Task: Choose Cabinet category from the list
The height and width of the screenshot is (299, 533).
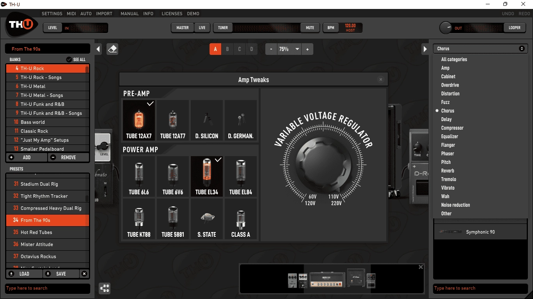Action: (448, 77)
